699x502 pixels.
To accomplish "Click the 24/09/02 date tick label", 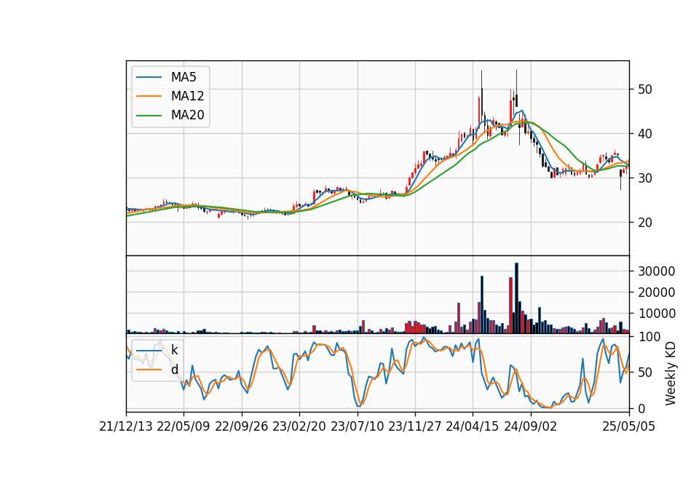I will point(531,426).
